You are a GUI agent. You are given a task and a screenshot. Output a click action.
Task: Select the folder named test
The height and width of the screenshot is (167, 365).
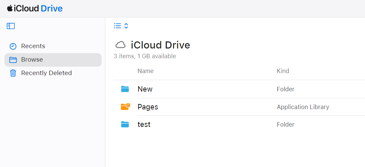[x=144, y=125]
